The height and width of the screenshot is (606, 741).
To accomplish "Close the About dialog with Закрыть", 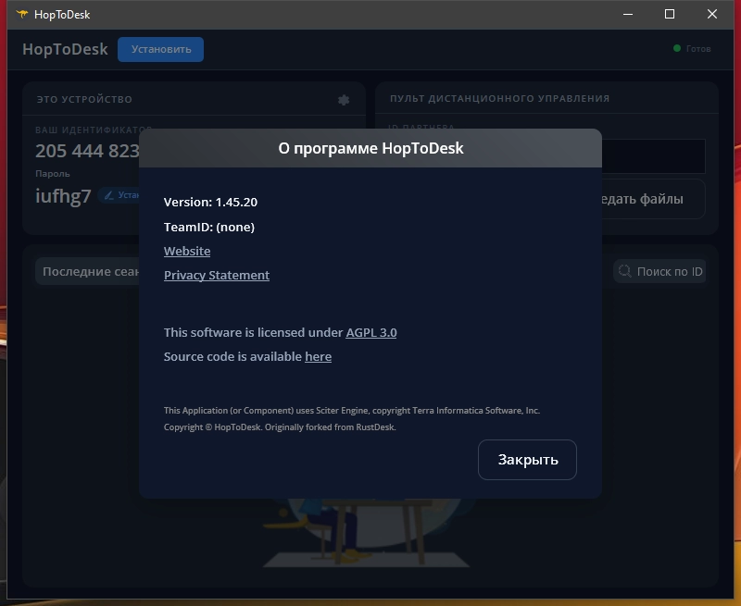I will [527, 460].
